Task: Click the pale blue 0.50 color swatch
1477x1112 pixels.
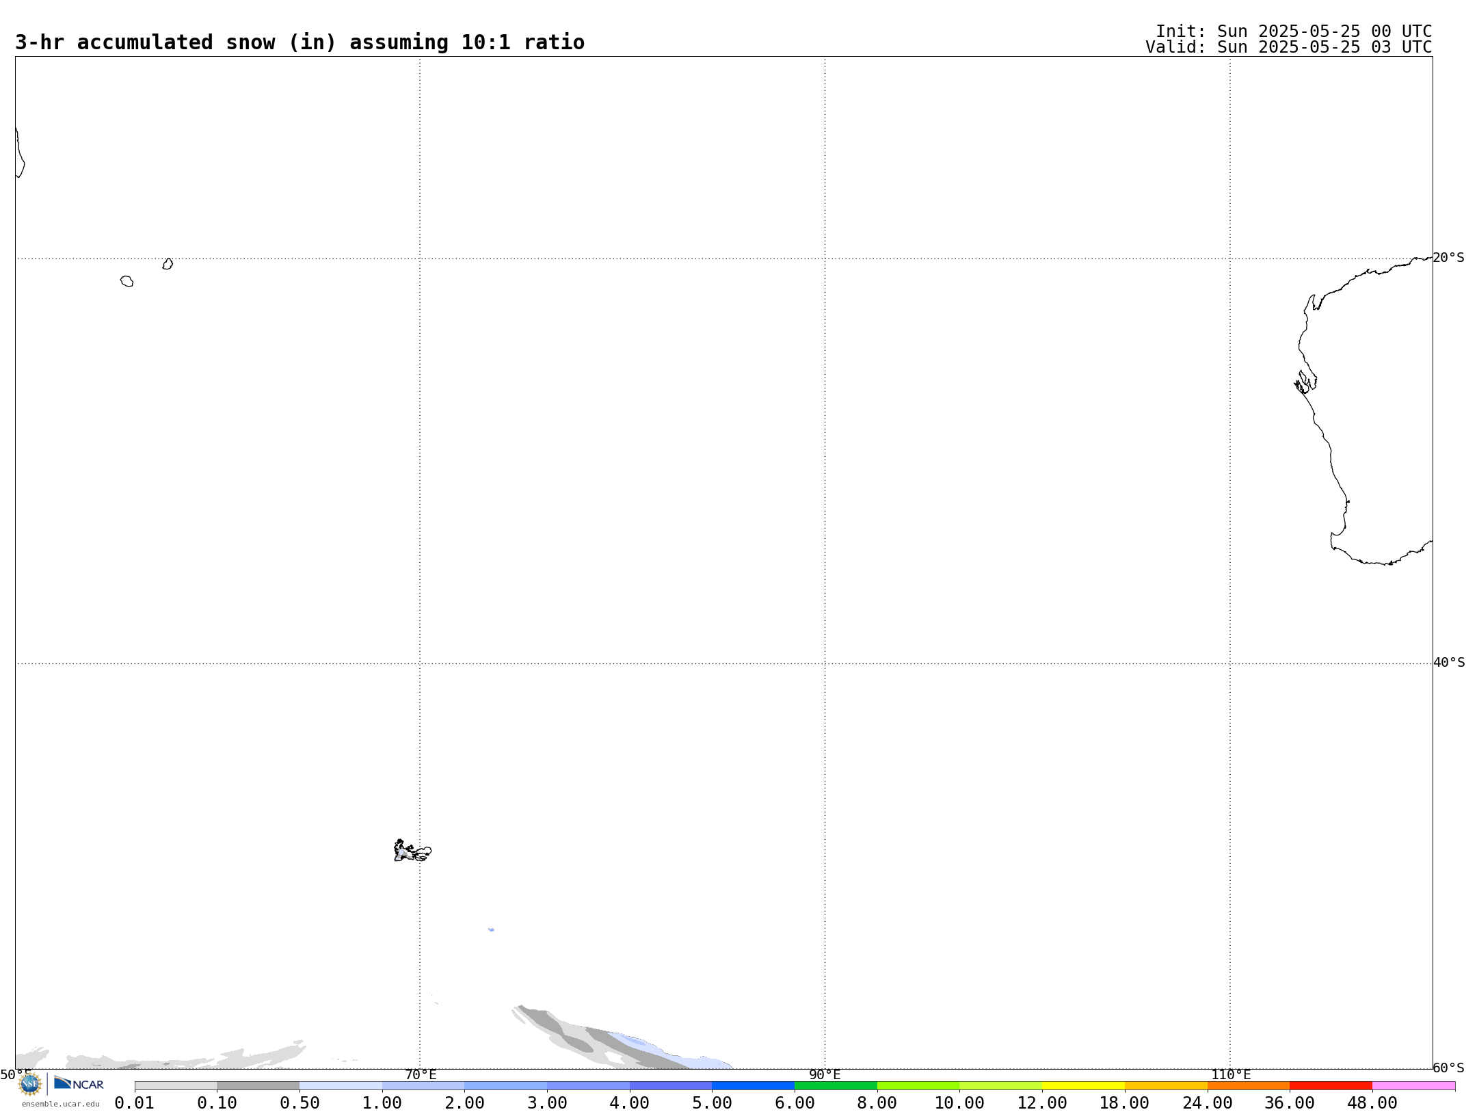Action: (341, 1086)
